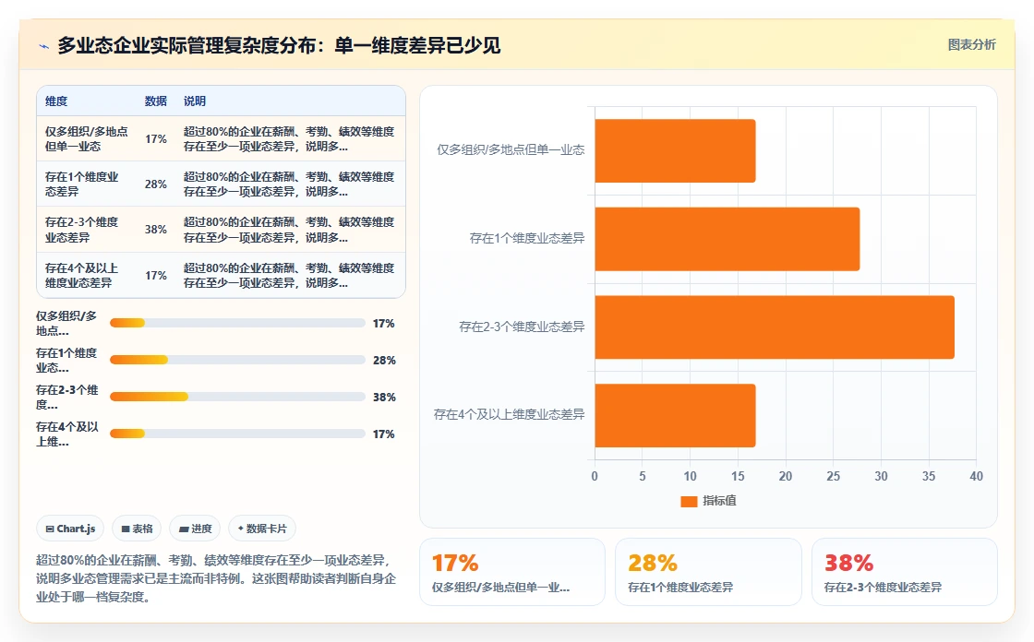Click the data card caption 存在1个维度业态差异
Viewport: 1034px width, 642px height.
coord(680,588)
